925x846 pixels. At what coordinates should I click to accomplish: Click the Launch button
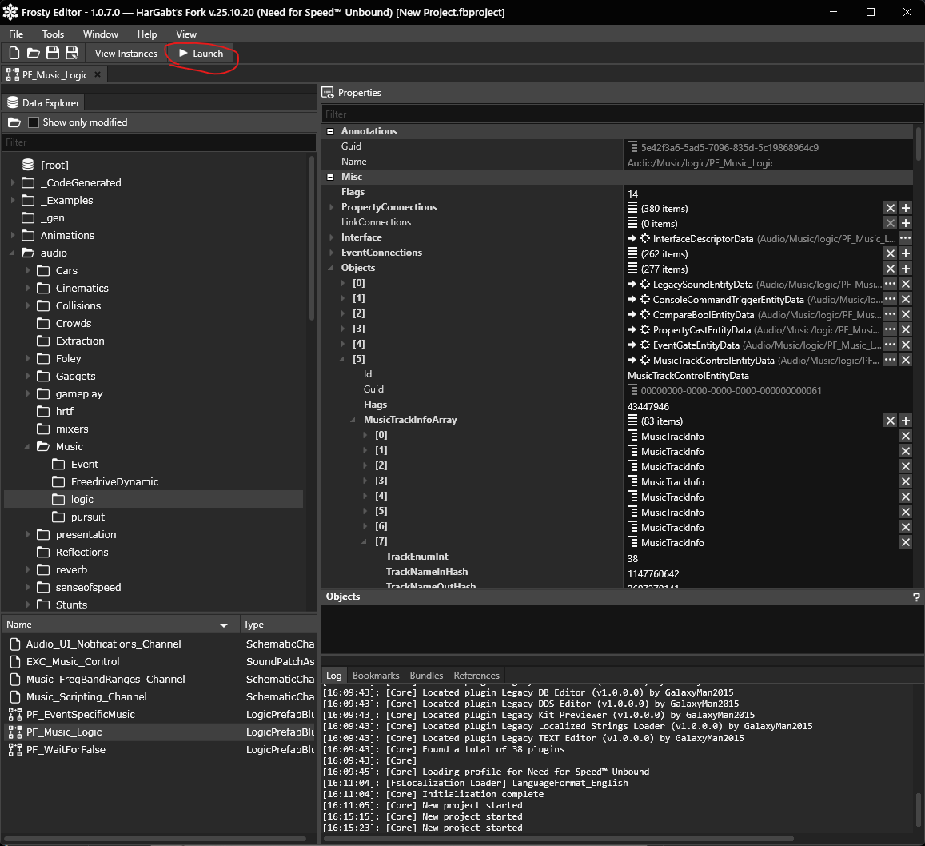pos(201,53)
